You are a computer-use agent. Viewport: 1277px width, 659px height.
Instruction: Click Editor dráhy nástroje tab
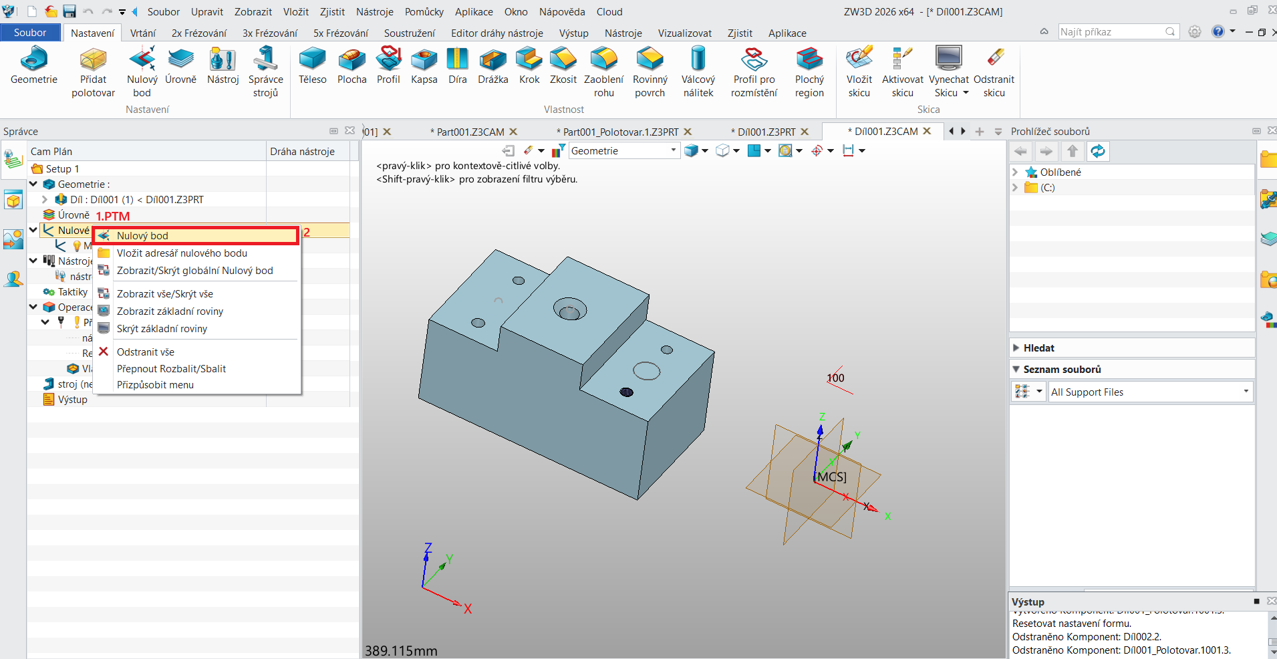coord(497,33)
